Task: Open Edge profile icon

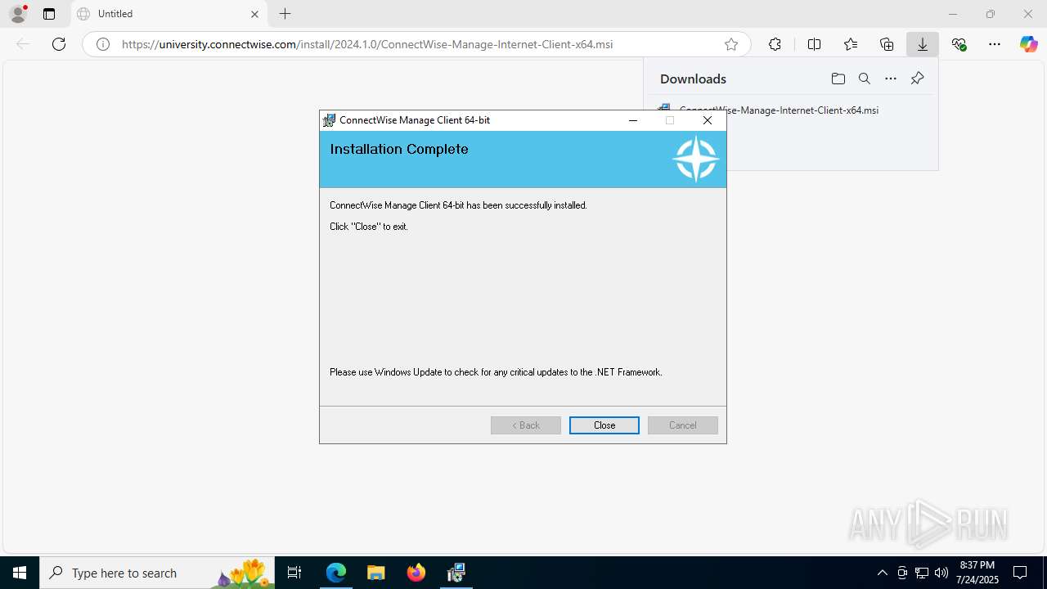Action: click(x=18, y=14)
